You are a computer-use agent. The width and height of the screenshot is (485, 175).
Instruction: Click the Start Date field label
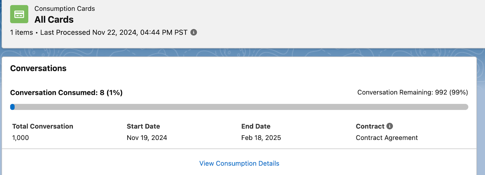(x=143, y=126)
